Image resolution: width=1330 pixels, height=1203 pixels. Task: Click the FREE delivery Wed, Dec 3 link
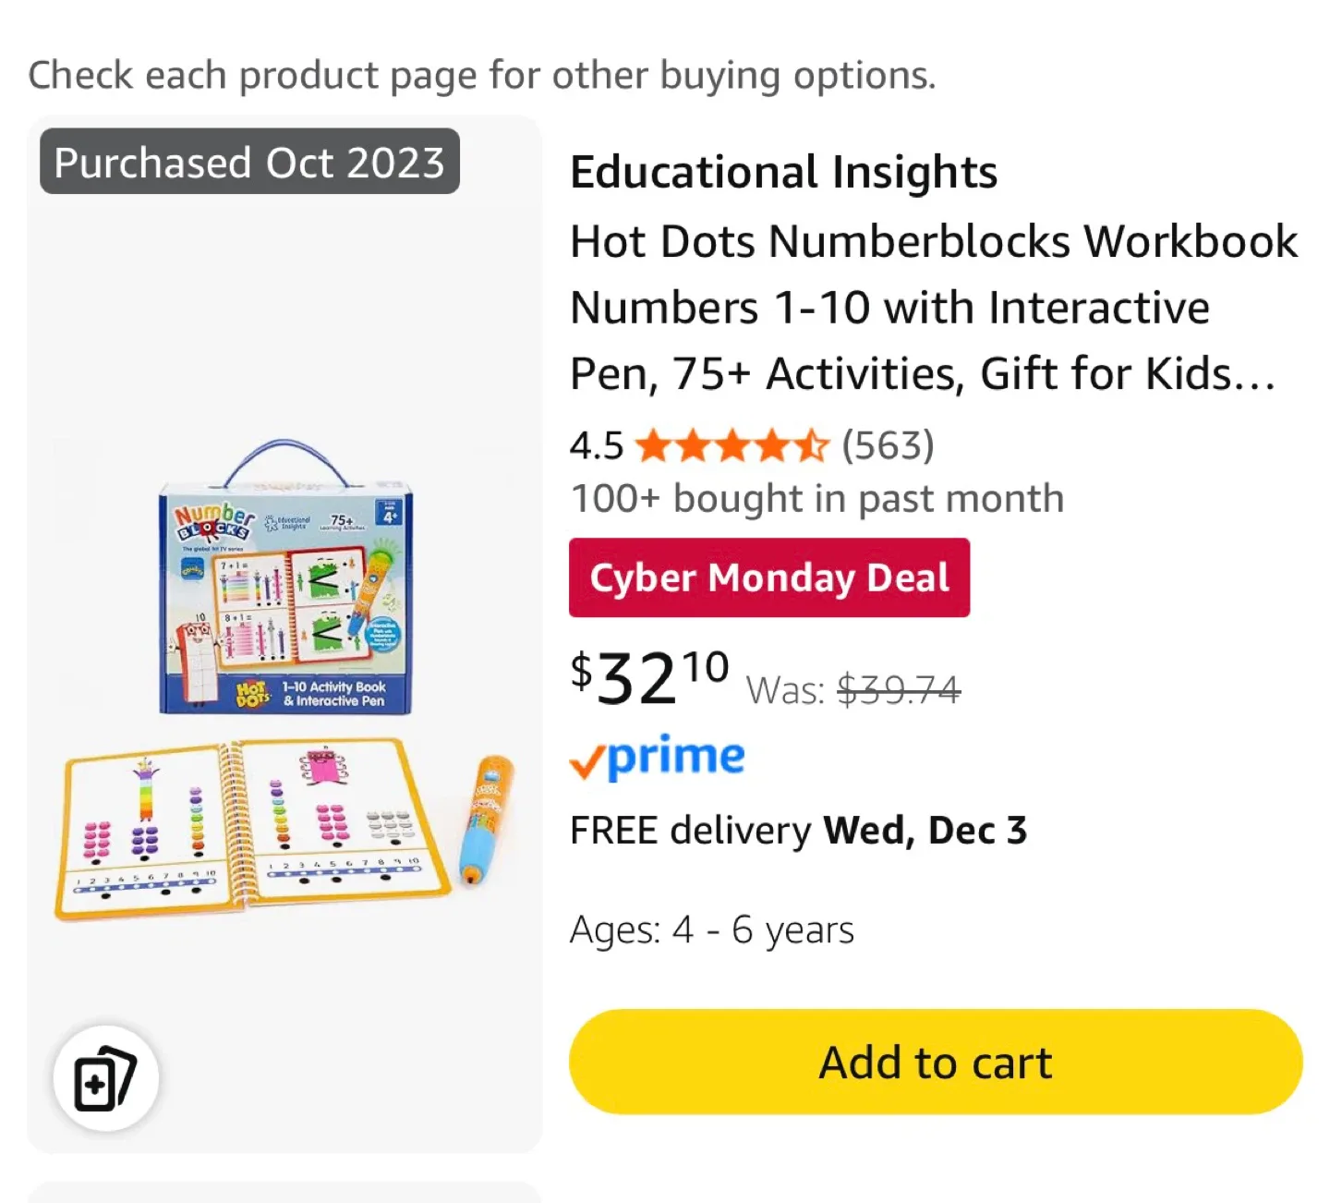[798, 830]
